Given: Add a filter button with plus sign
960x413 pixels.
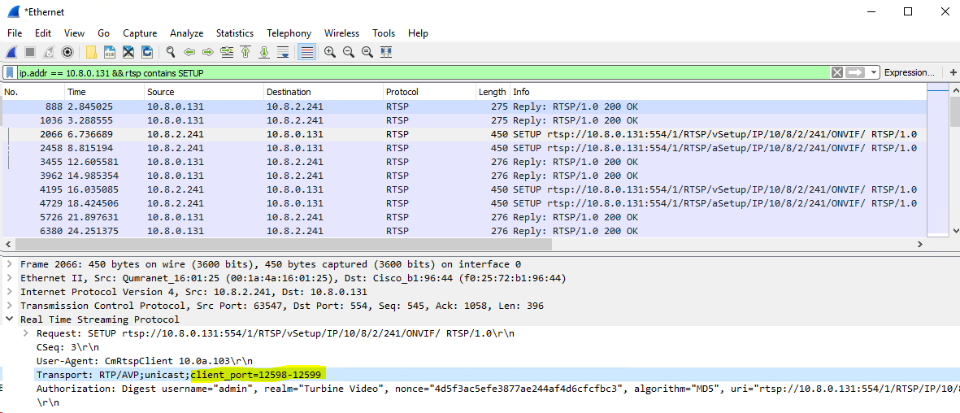Looking at the screenshot, I should pyautogui.click(x=952, y=72).
